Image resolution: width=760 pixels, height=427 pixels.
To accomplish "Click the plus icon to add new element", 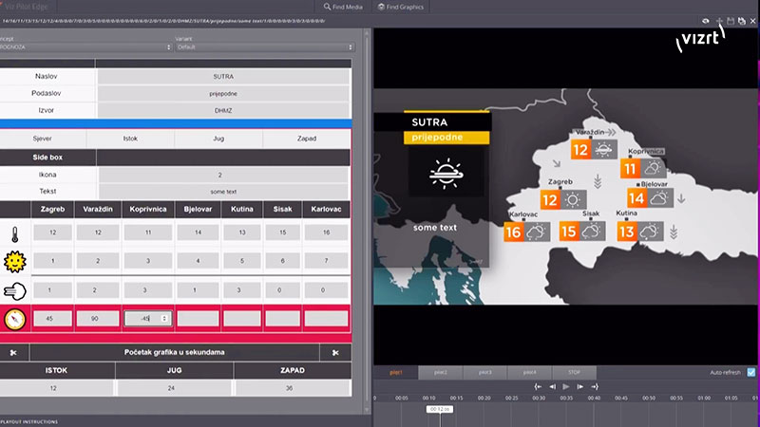I will pyautogui.click(x=719, y=20).
